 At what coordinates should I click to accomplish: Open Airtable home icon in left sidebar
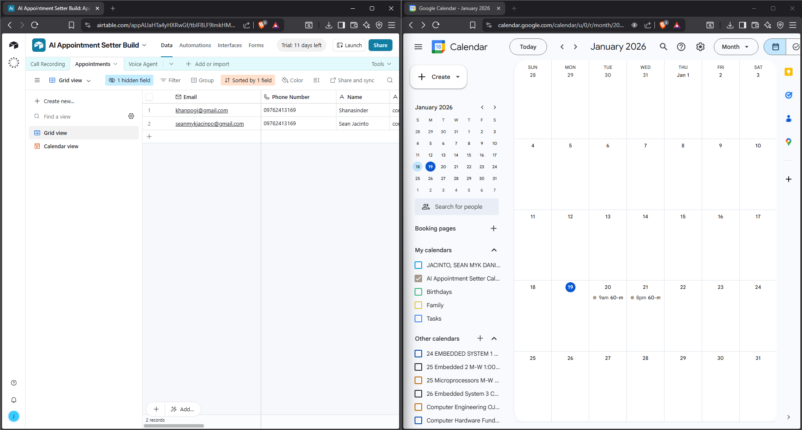tap(14, 45)
